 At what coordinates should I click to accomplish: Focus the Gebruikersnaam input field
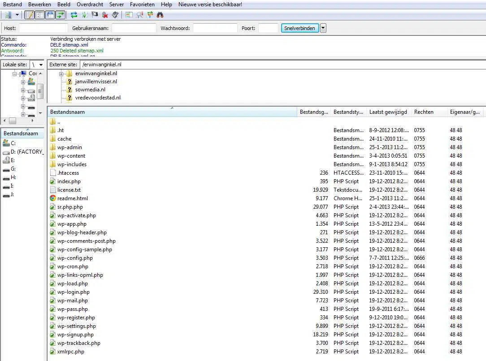click(134, 28)
